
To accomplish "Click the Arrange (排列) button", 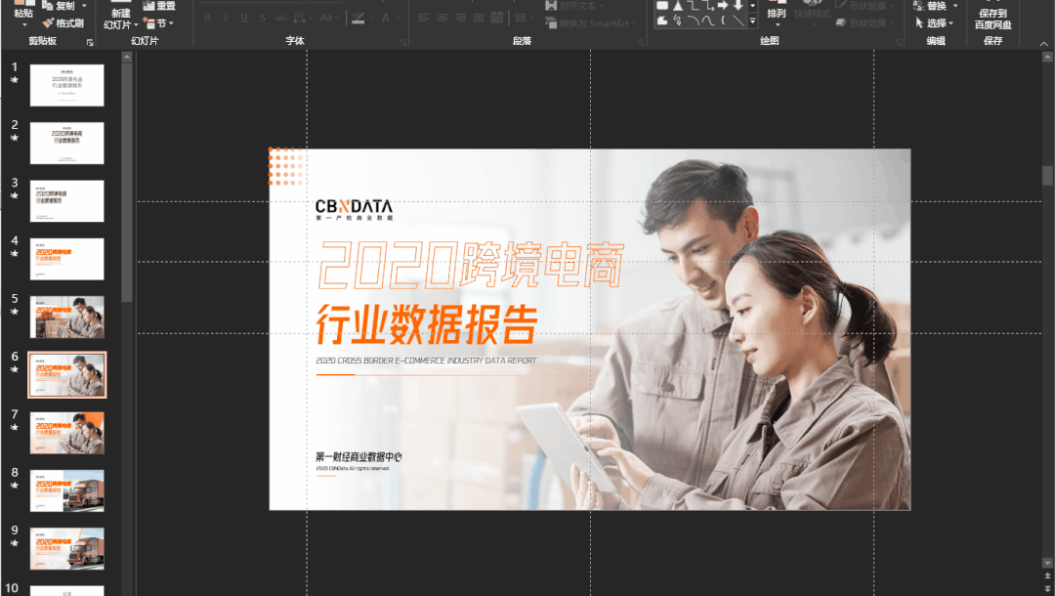I will pyautogui.click(x=777, y=15).
